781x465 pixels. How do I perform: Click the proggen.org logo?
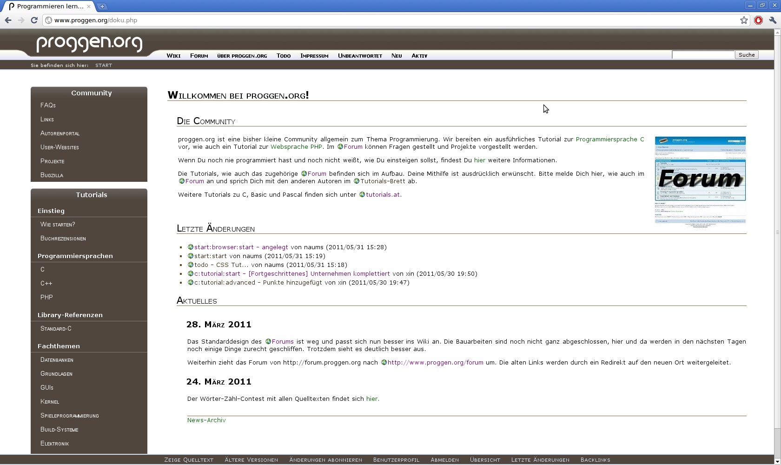[89, 43]
